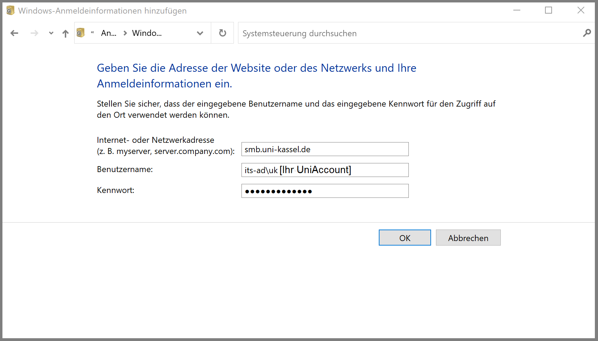Click the credential vault icon in address bar

pos(80,33)
